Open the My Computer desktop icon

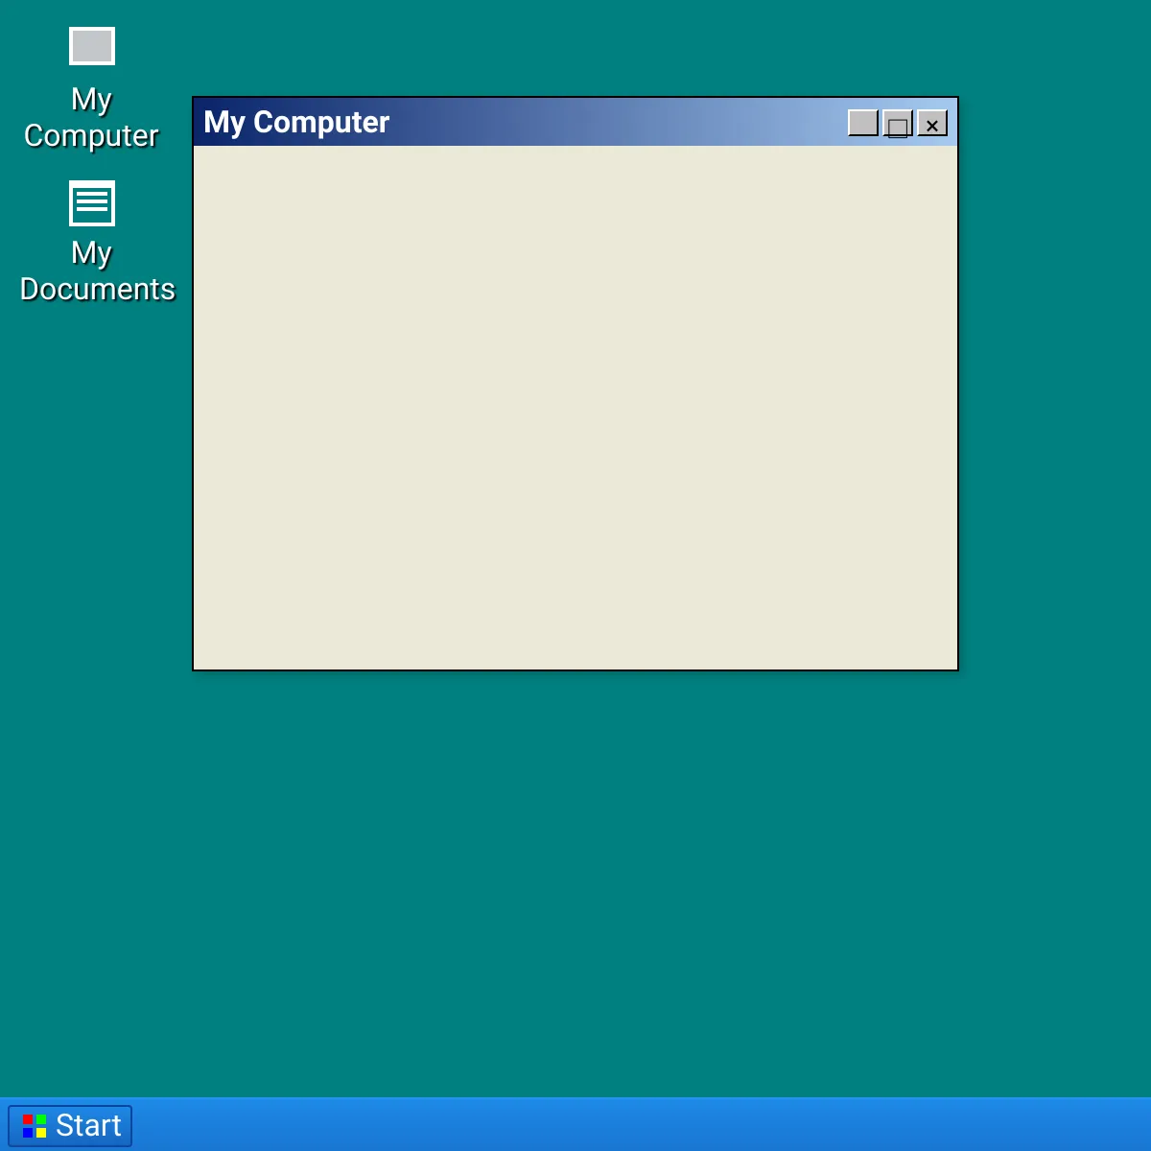[92, 88]
